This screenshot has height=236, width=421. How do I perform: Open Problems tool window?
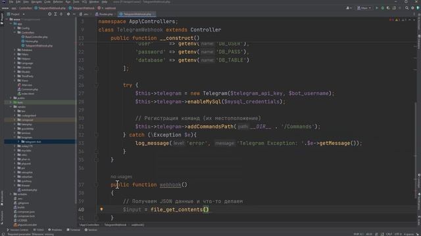(x=55, y=230)
